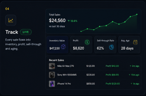Click the $120.00 sale price
Viewport: 146px width, 96px height.
[x=90, y=66]
